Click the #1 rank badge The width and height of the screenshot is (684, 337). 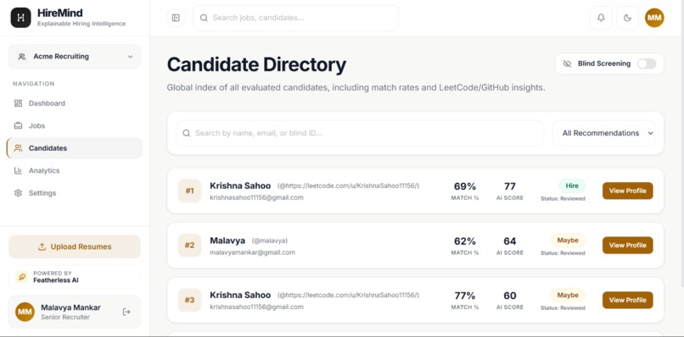(x=190, y=191)
